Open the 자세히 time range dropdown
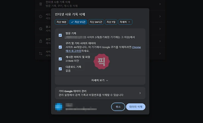This screenshot has width=203, height=123. point(125,22)
